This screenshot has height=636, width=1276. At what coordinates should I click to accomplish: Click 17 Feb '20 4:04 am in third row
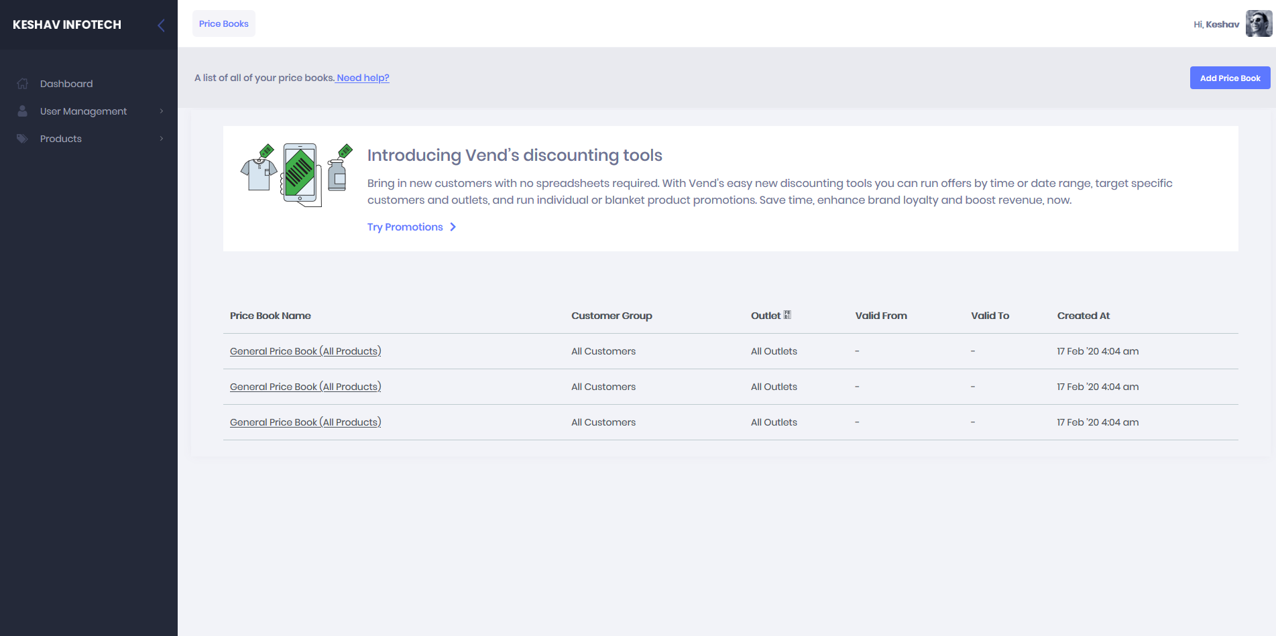tap(1098, 422)
